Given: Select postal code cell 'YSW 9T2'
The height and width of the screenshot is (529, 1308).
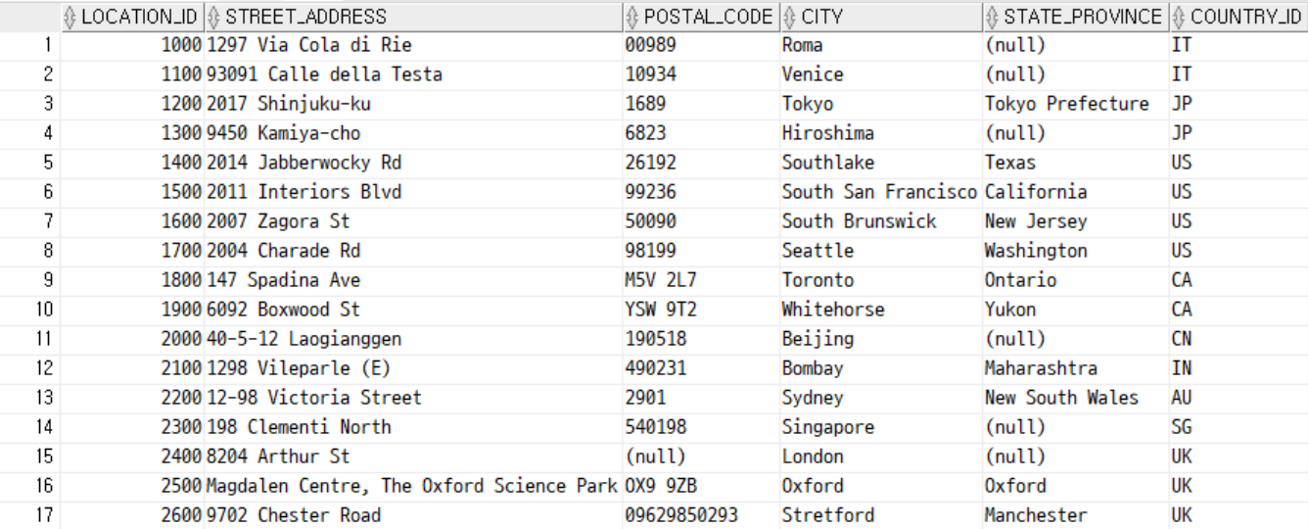Looking at the screenshot, I should click(x=701, y=310).
